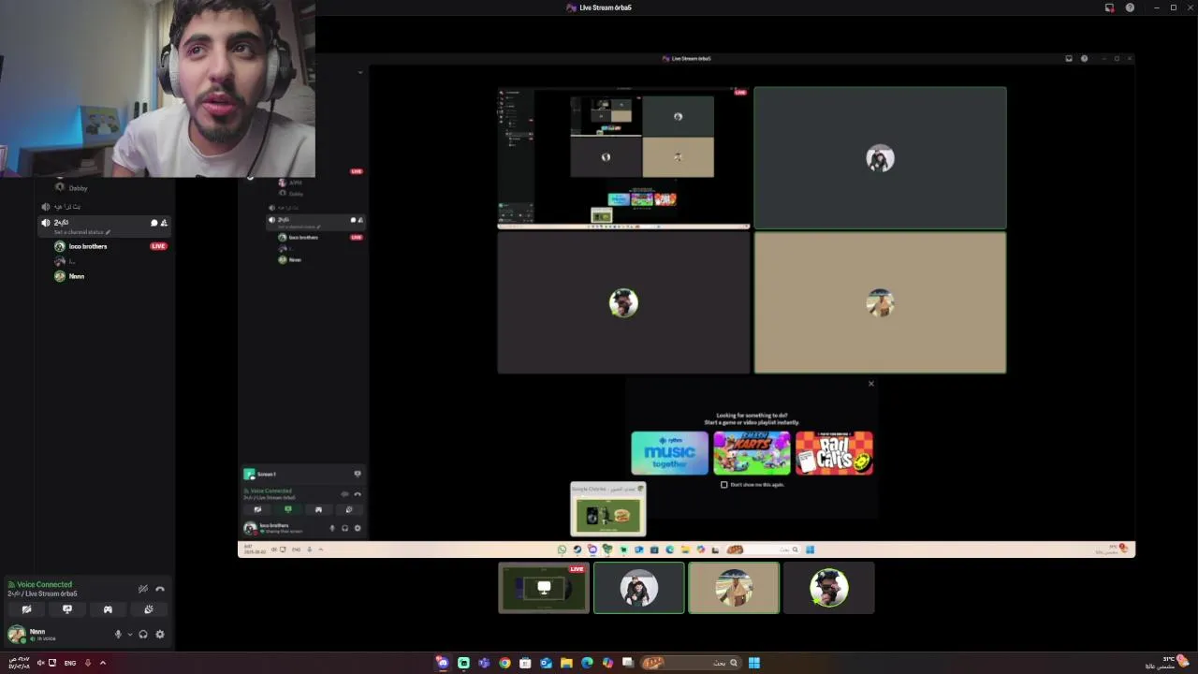The height and width of the screenshot is (674, 1198).
Task: Tick Don't show me this again checkbox
Action: click(723, 485)
